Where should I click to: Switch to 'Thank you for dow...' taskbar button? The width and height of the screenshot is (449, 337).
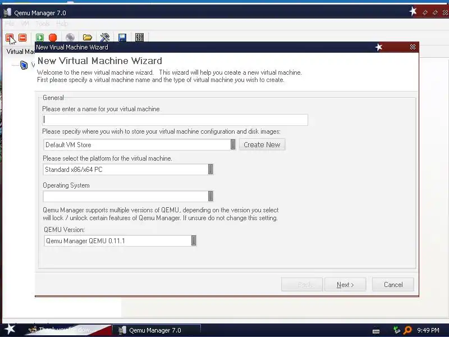click(68, 330)
